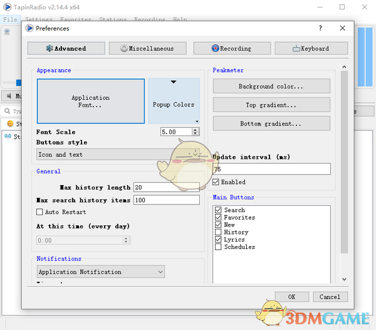Click the red record icon on Recording tab

pyautogui.click(x=216, y=48)
